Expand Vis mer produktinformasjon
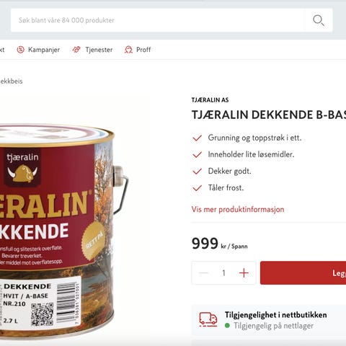The height and width of the screenshot is (346, 346). coord(238,209)
